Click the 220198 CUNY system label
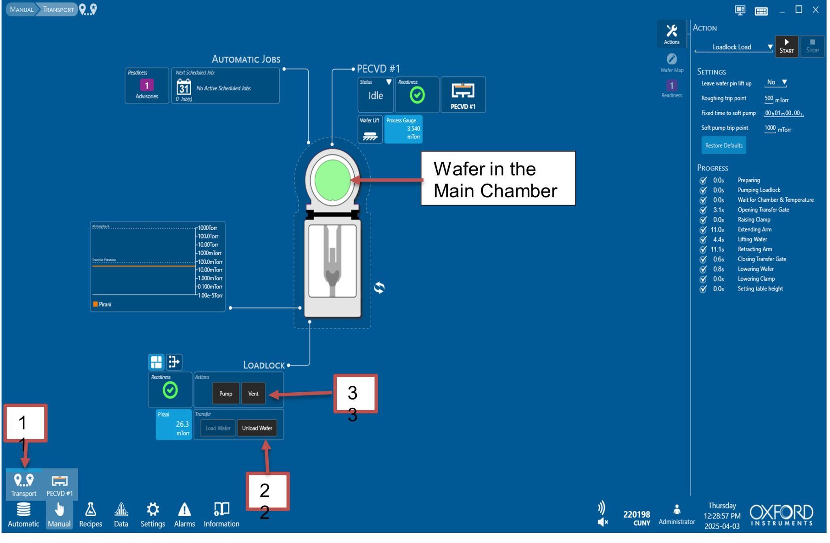 pos(637,518)
